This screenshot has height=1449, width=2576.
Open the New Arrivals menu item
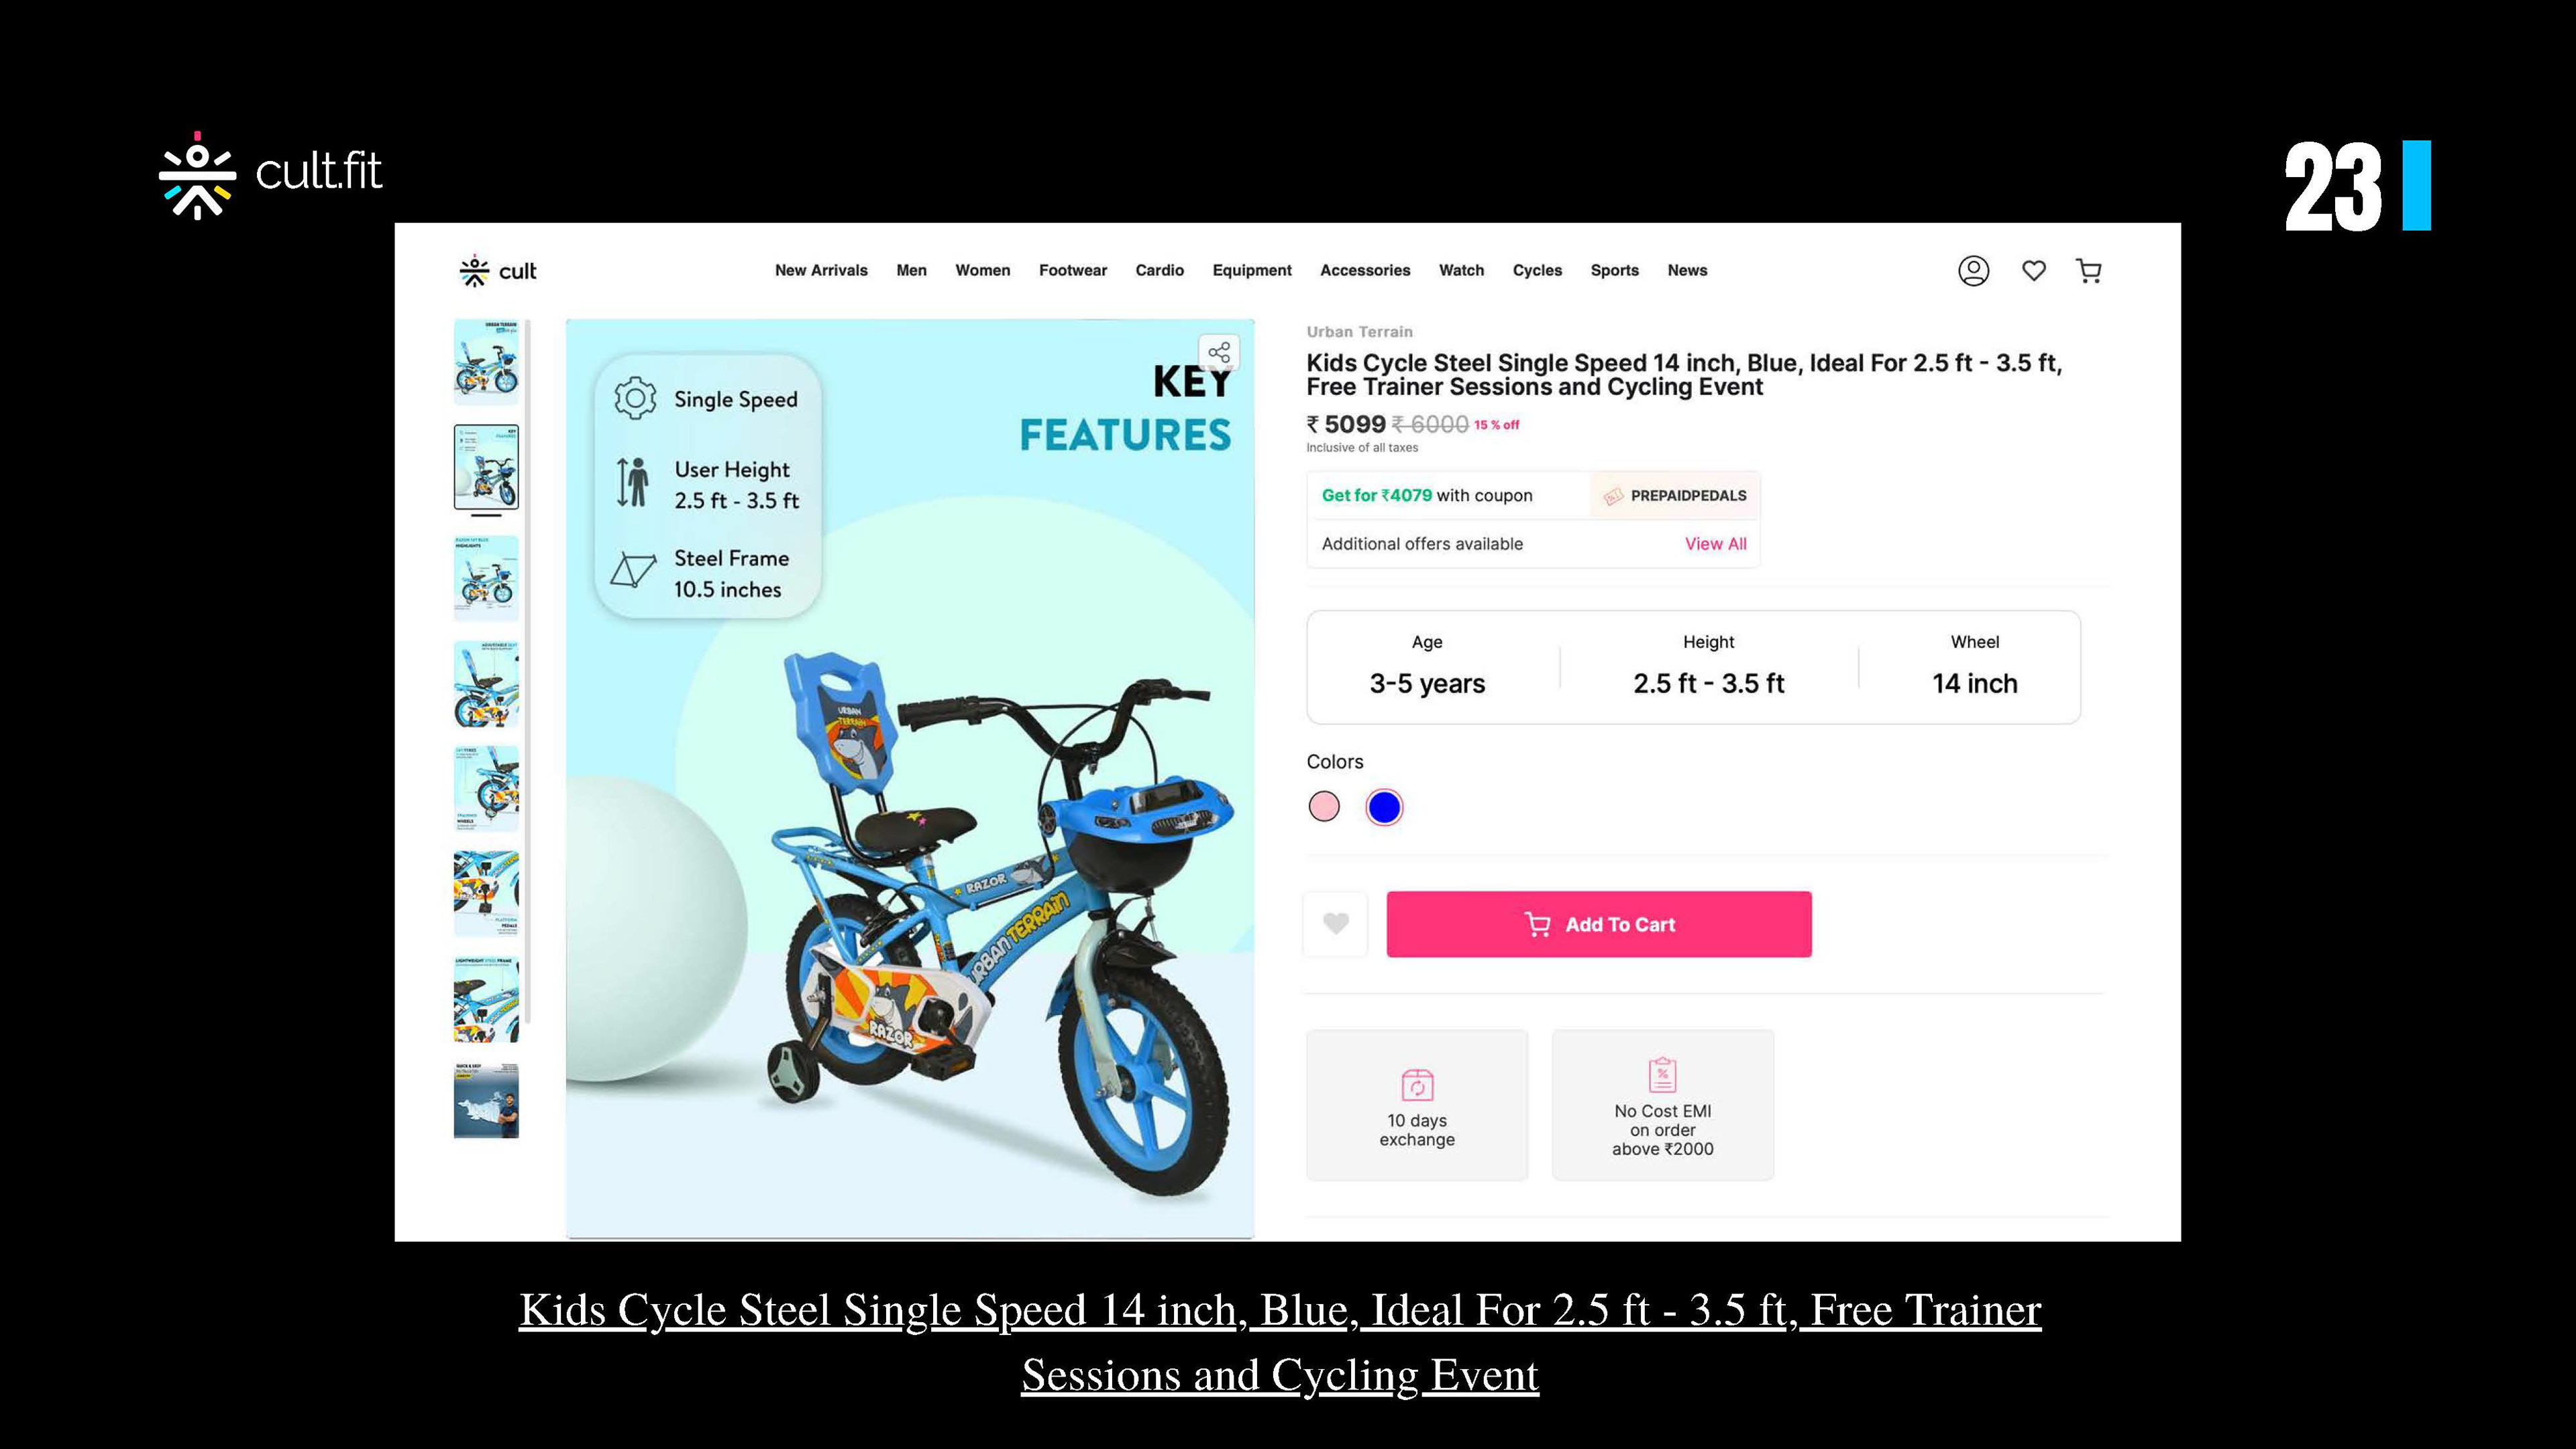pos(821,271)
